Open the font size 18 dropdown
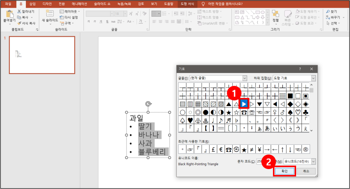This screenshot has width=350, height=189. 125,14
